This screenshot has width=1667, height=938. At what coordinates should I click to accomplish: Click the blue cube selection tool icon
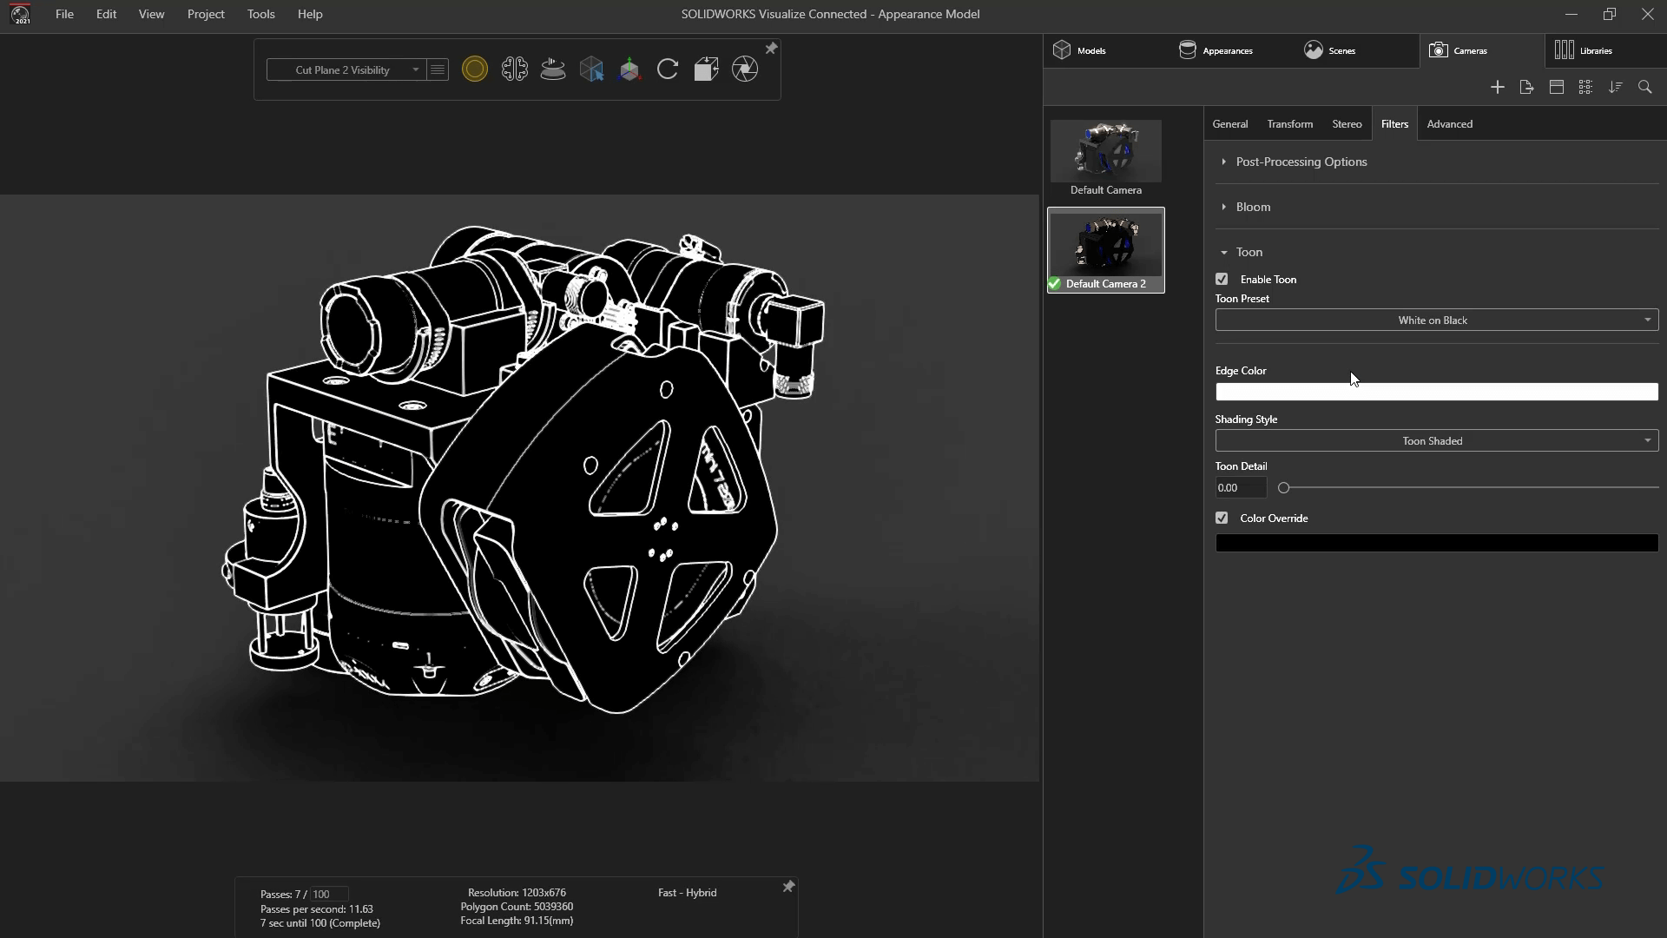point(591,69)
